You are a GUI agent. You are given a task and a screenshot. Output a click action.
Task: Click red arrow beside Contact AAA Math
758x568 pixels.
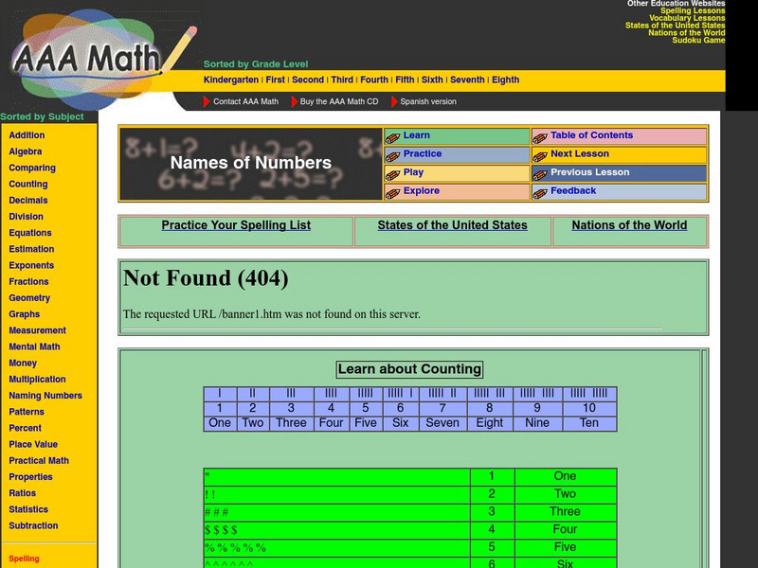pyautogui.click(x=207, y=101)
